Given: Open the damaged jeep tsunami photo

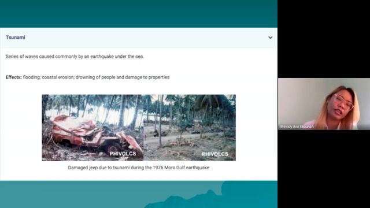Looking at the screenshot, I should (92, 128).
